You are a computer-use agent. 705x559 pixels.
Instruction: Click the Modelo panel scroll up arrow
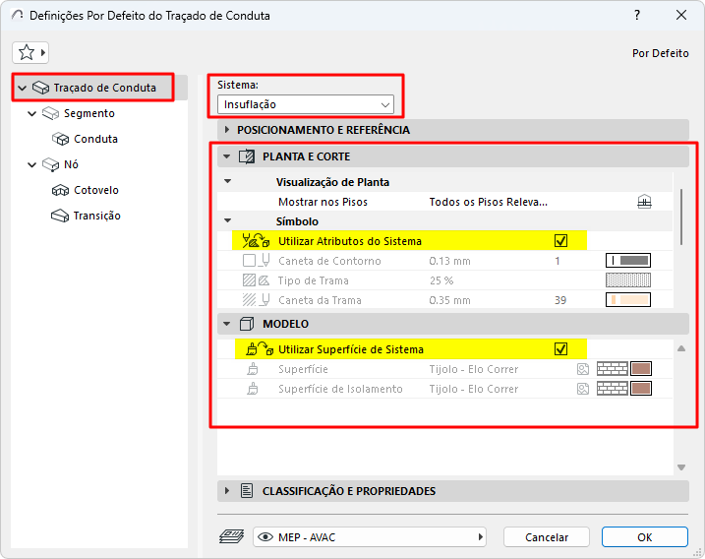pos(681,348)
